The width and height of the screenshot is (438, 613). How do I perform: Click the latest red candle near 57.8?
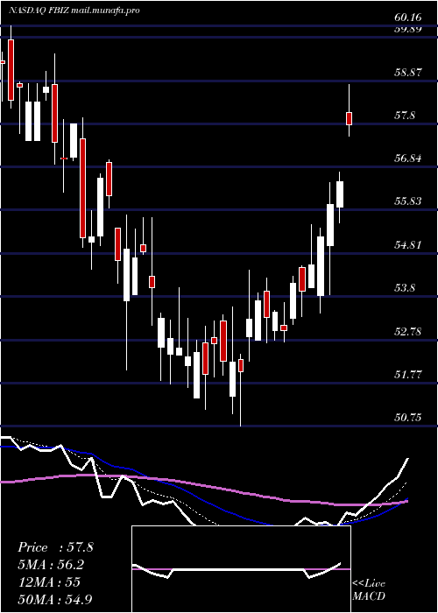(349, 118)
